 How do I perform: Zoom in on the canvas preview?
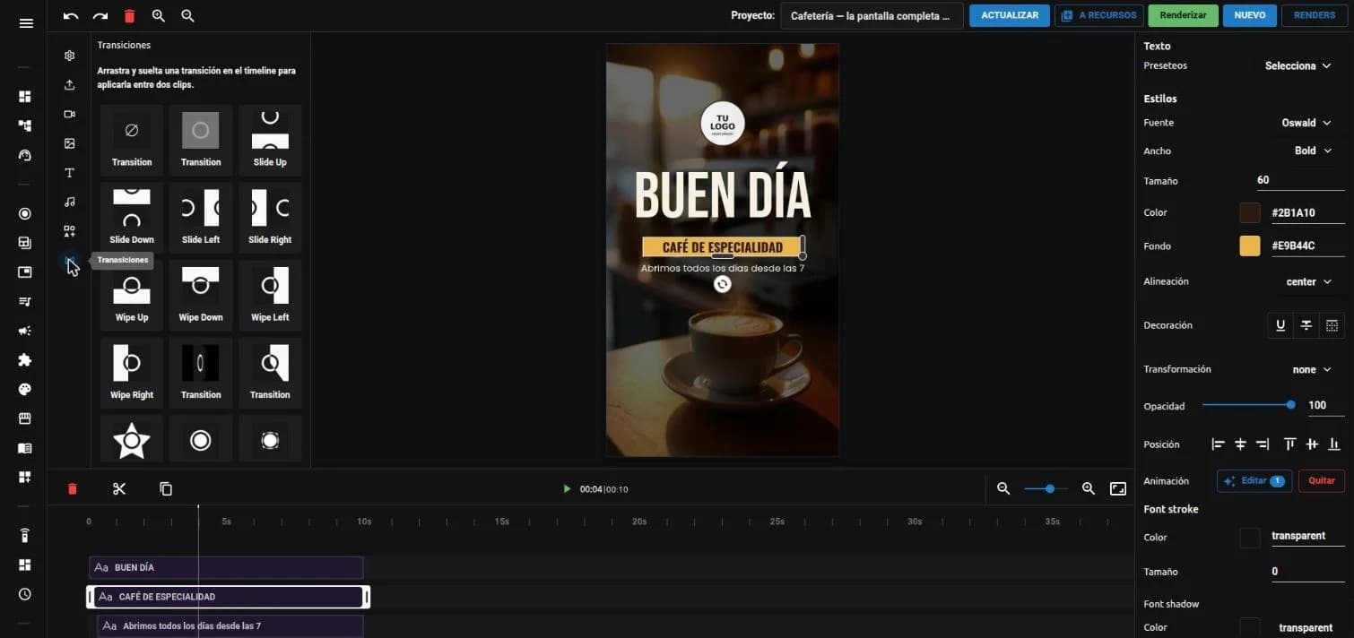coord(159,16)
